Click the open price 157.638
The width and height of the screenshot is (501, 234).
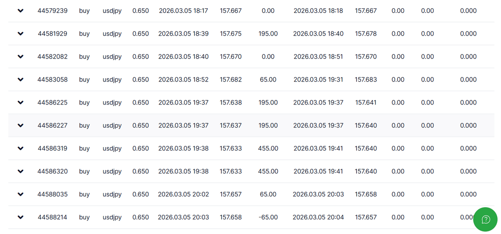(230, 103)
